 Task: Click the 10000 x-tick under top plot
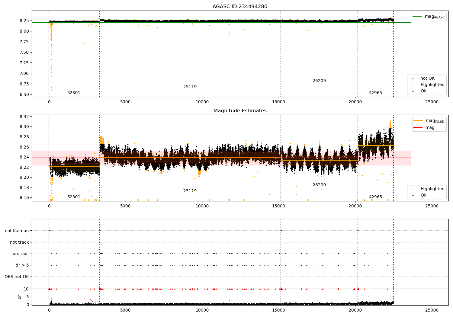point(202,102)
